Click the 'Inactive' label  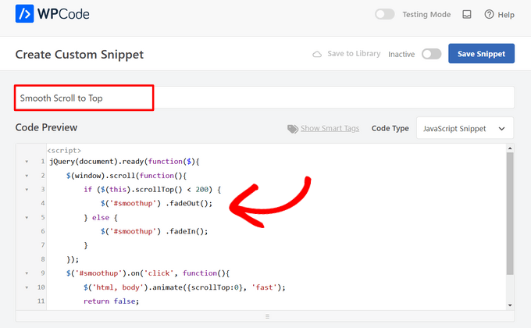tap(401, 54)
